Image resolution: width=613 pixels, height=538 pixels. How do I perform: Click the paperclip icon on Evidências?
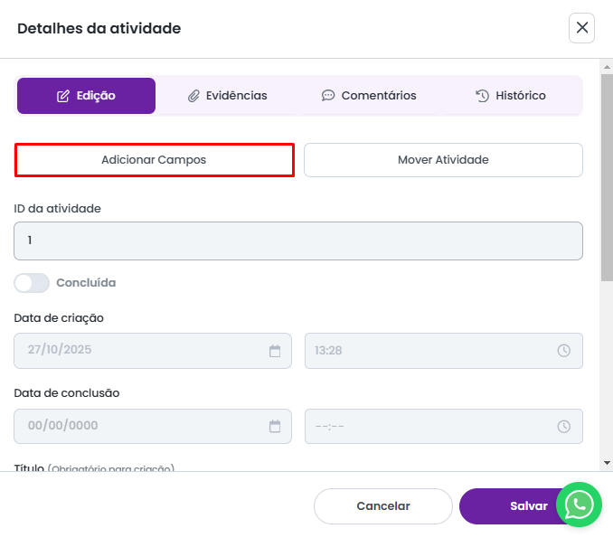(x=193, y=96)
